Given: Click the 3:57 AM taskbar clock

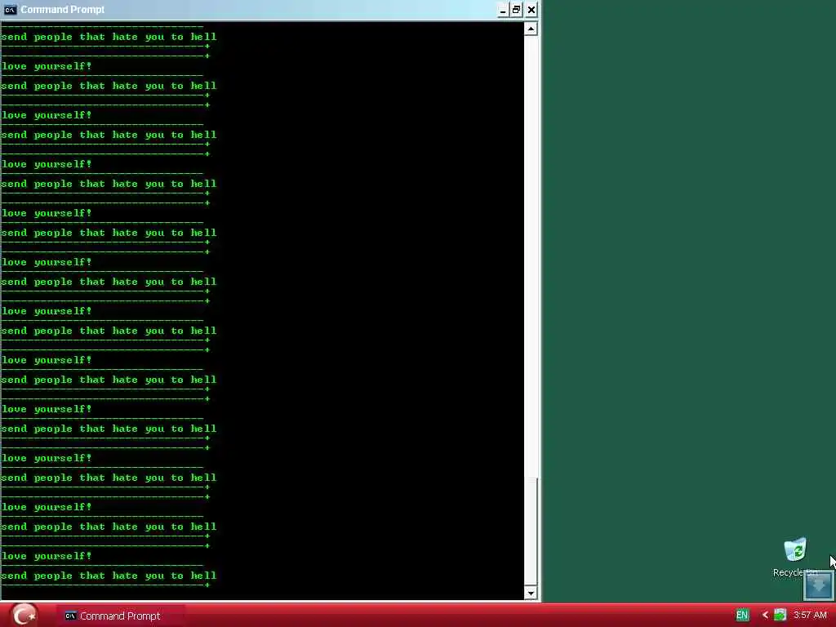Looking at the screenshot, I should tap(809, 616).
